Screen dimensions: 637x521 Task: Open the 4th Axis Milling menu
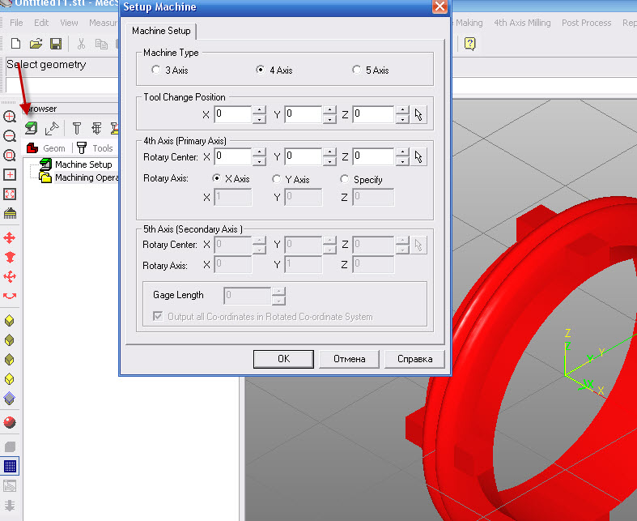click(x=522, y=23)
